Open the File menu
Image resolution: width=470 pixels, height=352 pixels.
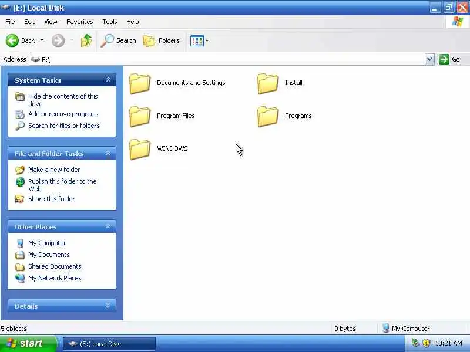10,22
